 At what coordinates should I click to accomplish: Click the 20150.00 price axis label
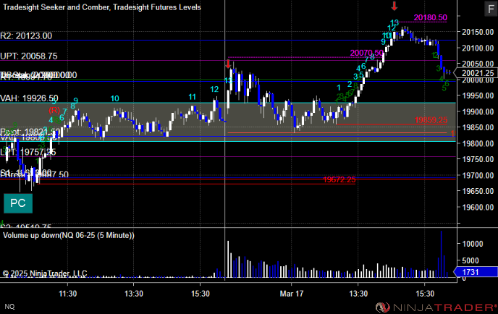478,32
